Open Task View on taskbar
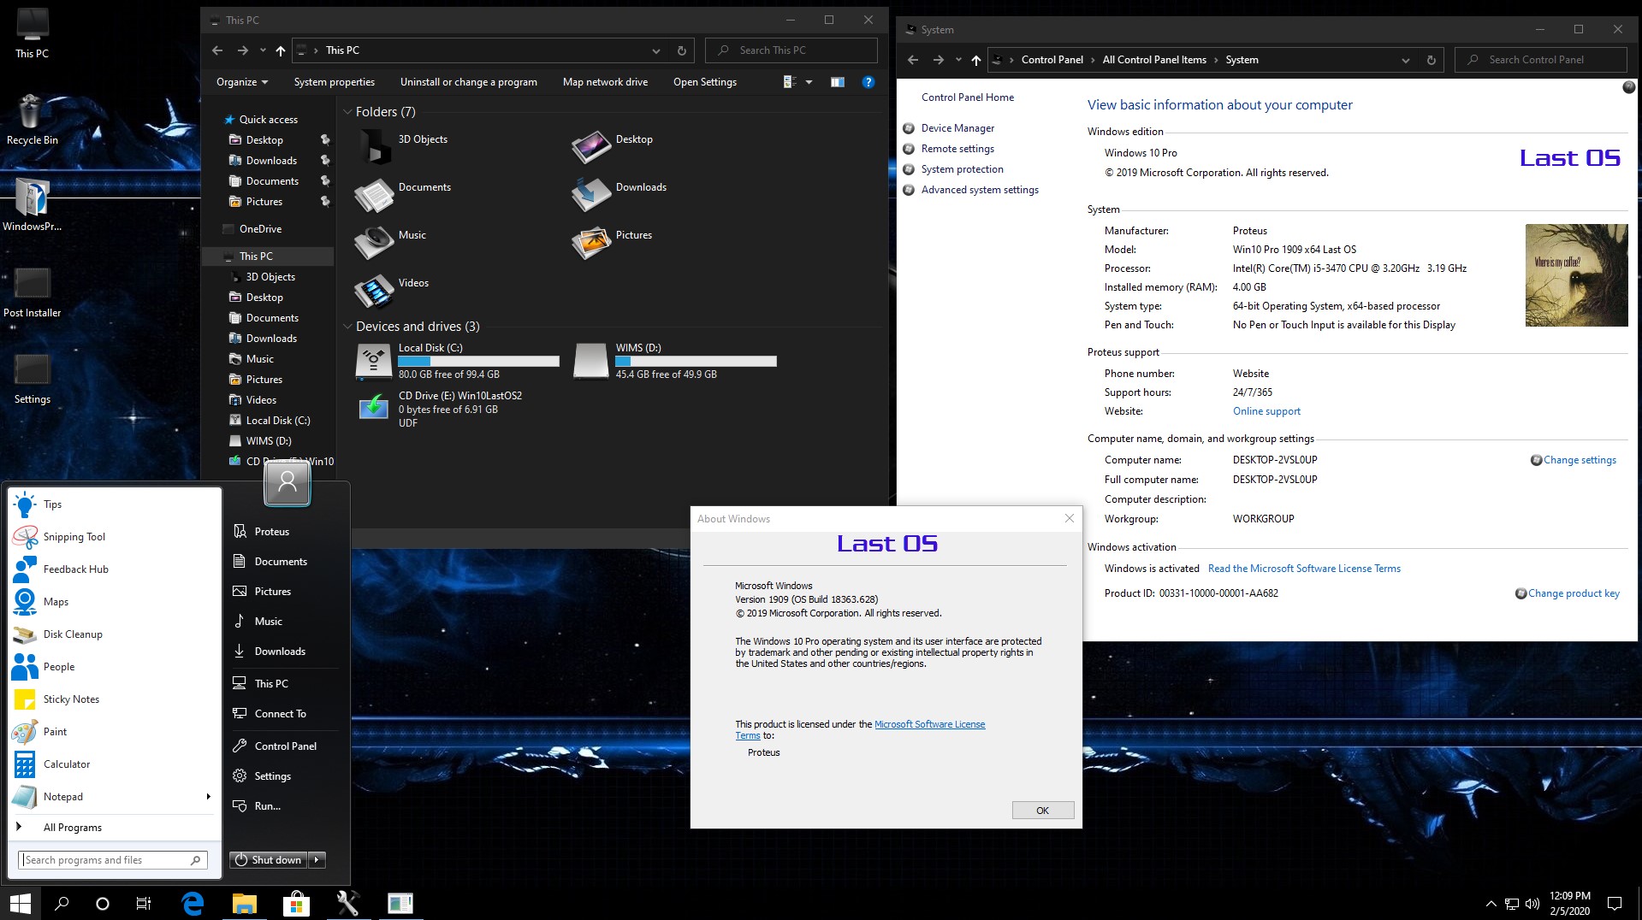This screenshot has width=1642, height=920. pyautogui.click(x=144, y=903)
